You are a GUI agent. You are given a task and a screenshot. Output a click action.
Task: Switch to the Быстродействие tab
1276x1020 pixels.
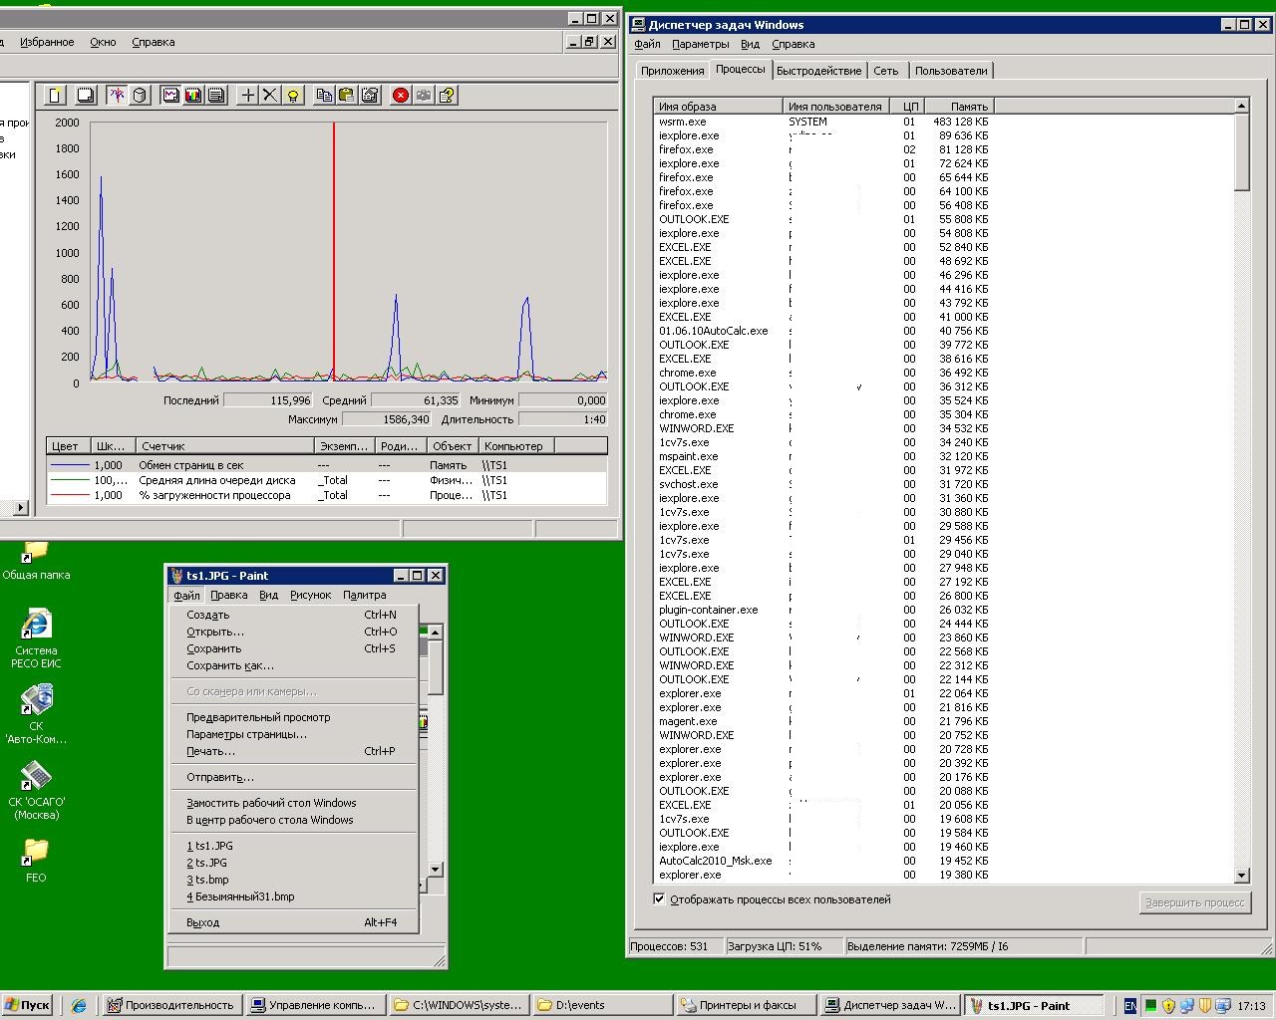pos(818,71)
